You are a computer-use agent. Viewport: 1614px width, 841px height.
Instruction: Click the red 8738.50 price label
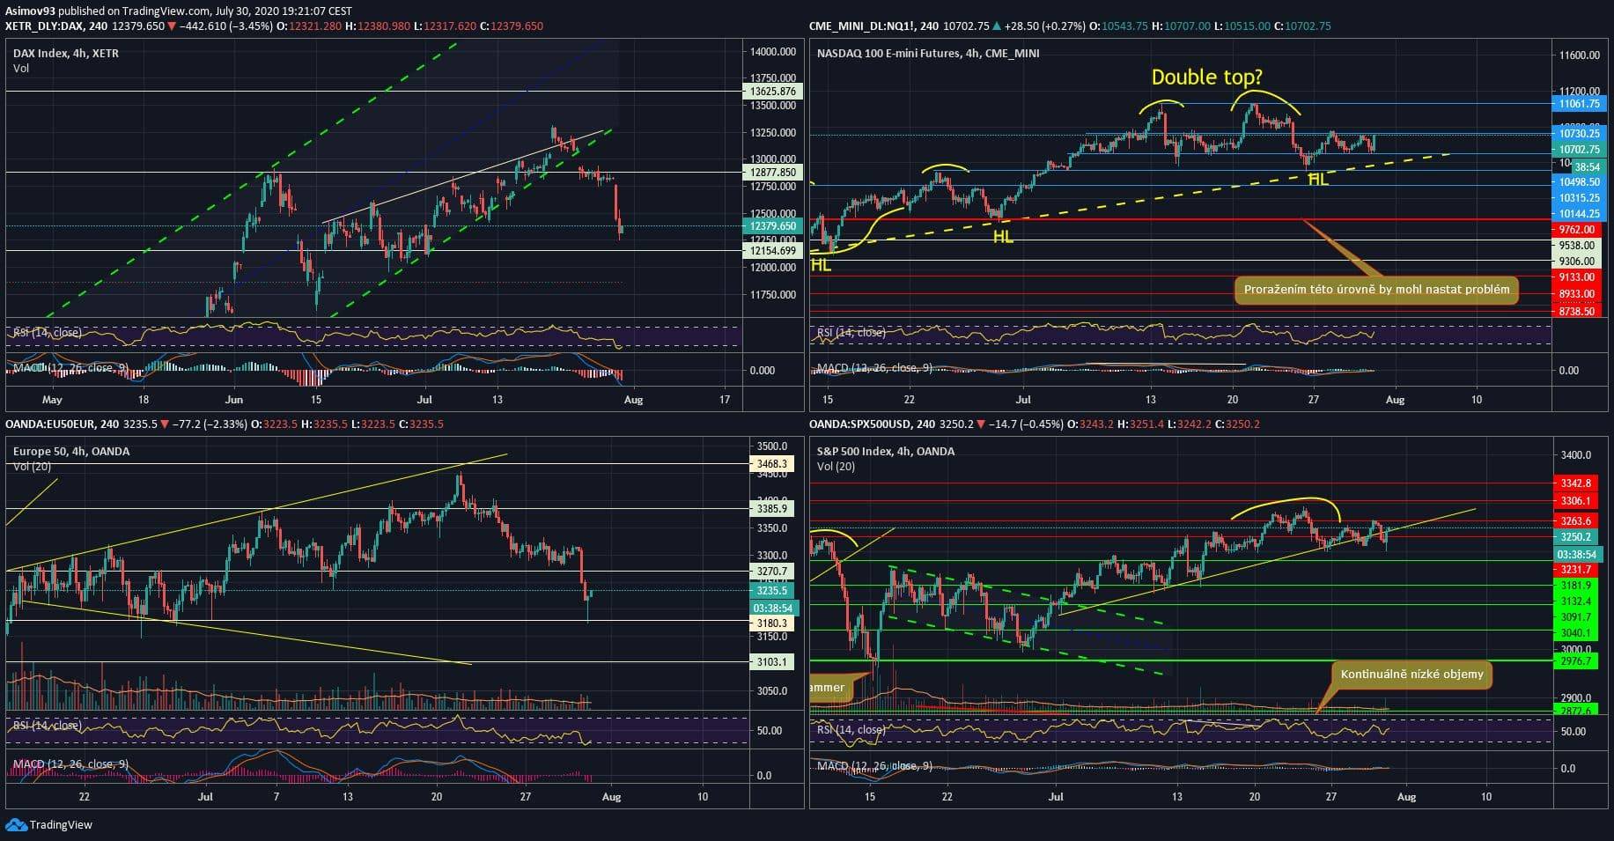click(1579, 311)
